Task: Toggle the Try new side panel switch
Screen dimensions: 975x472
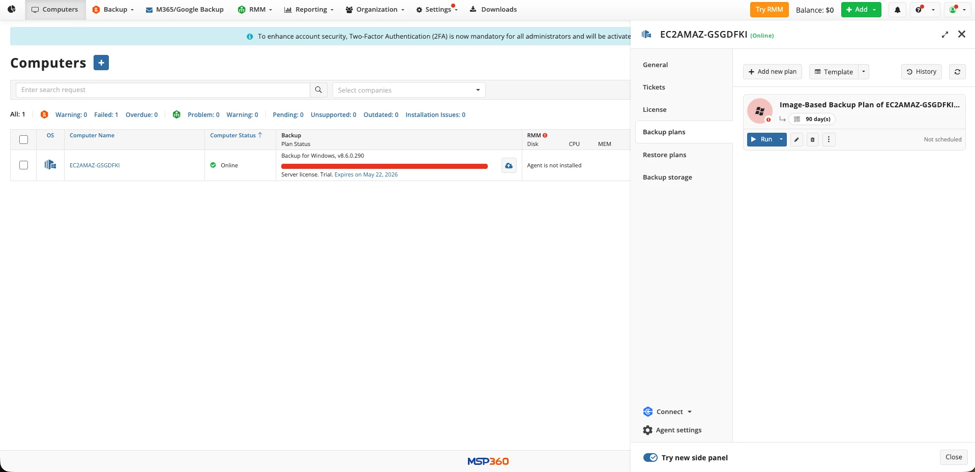Action: (x=650, y=457)
